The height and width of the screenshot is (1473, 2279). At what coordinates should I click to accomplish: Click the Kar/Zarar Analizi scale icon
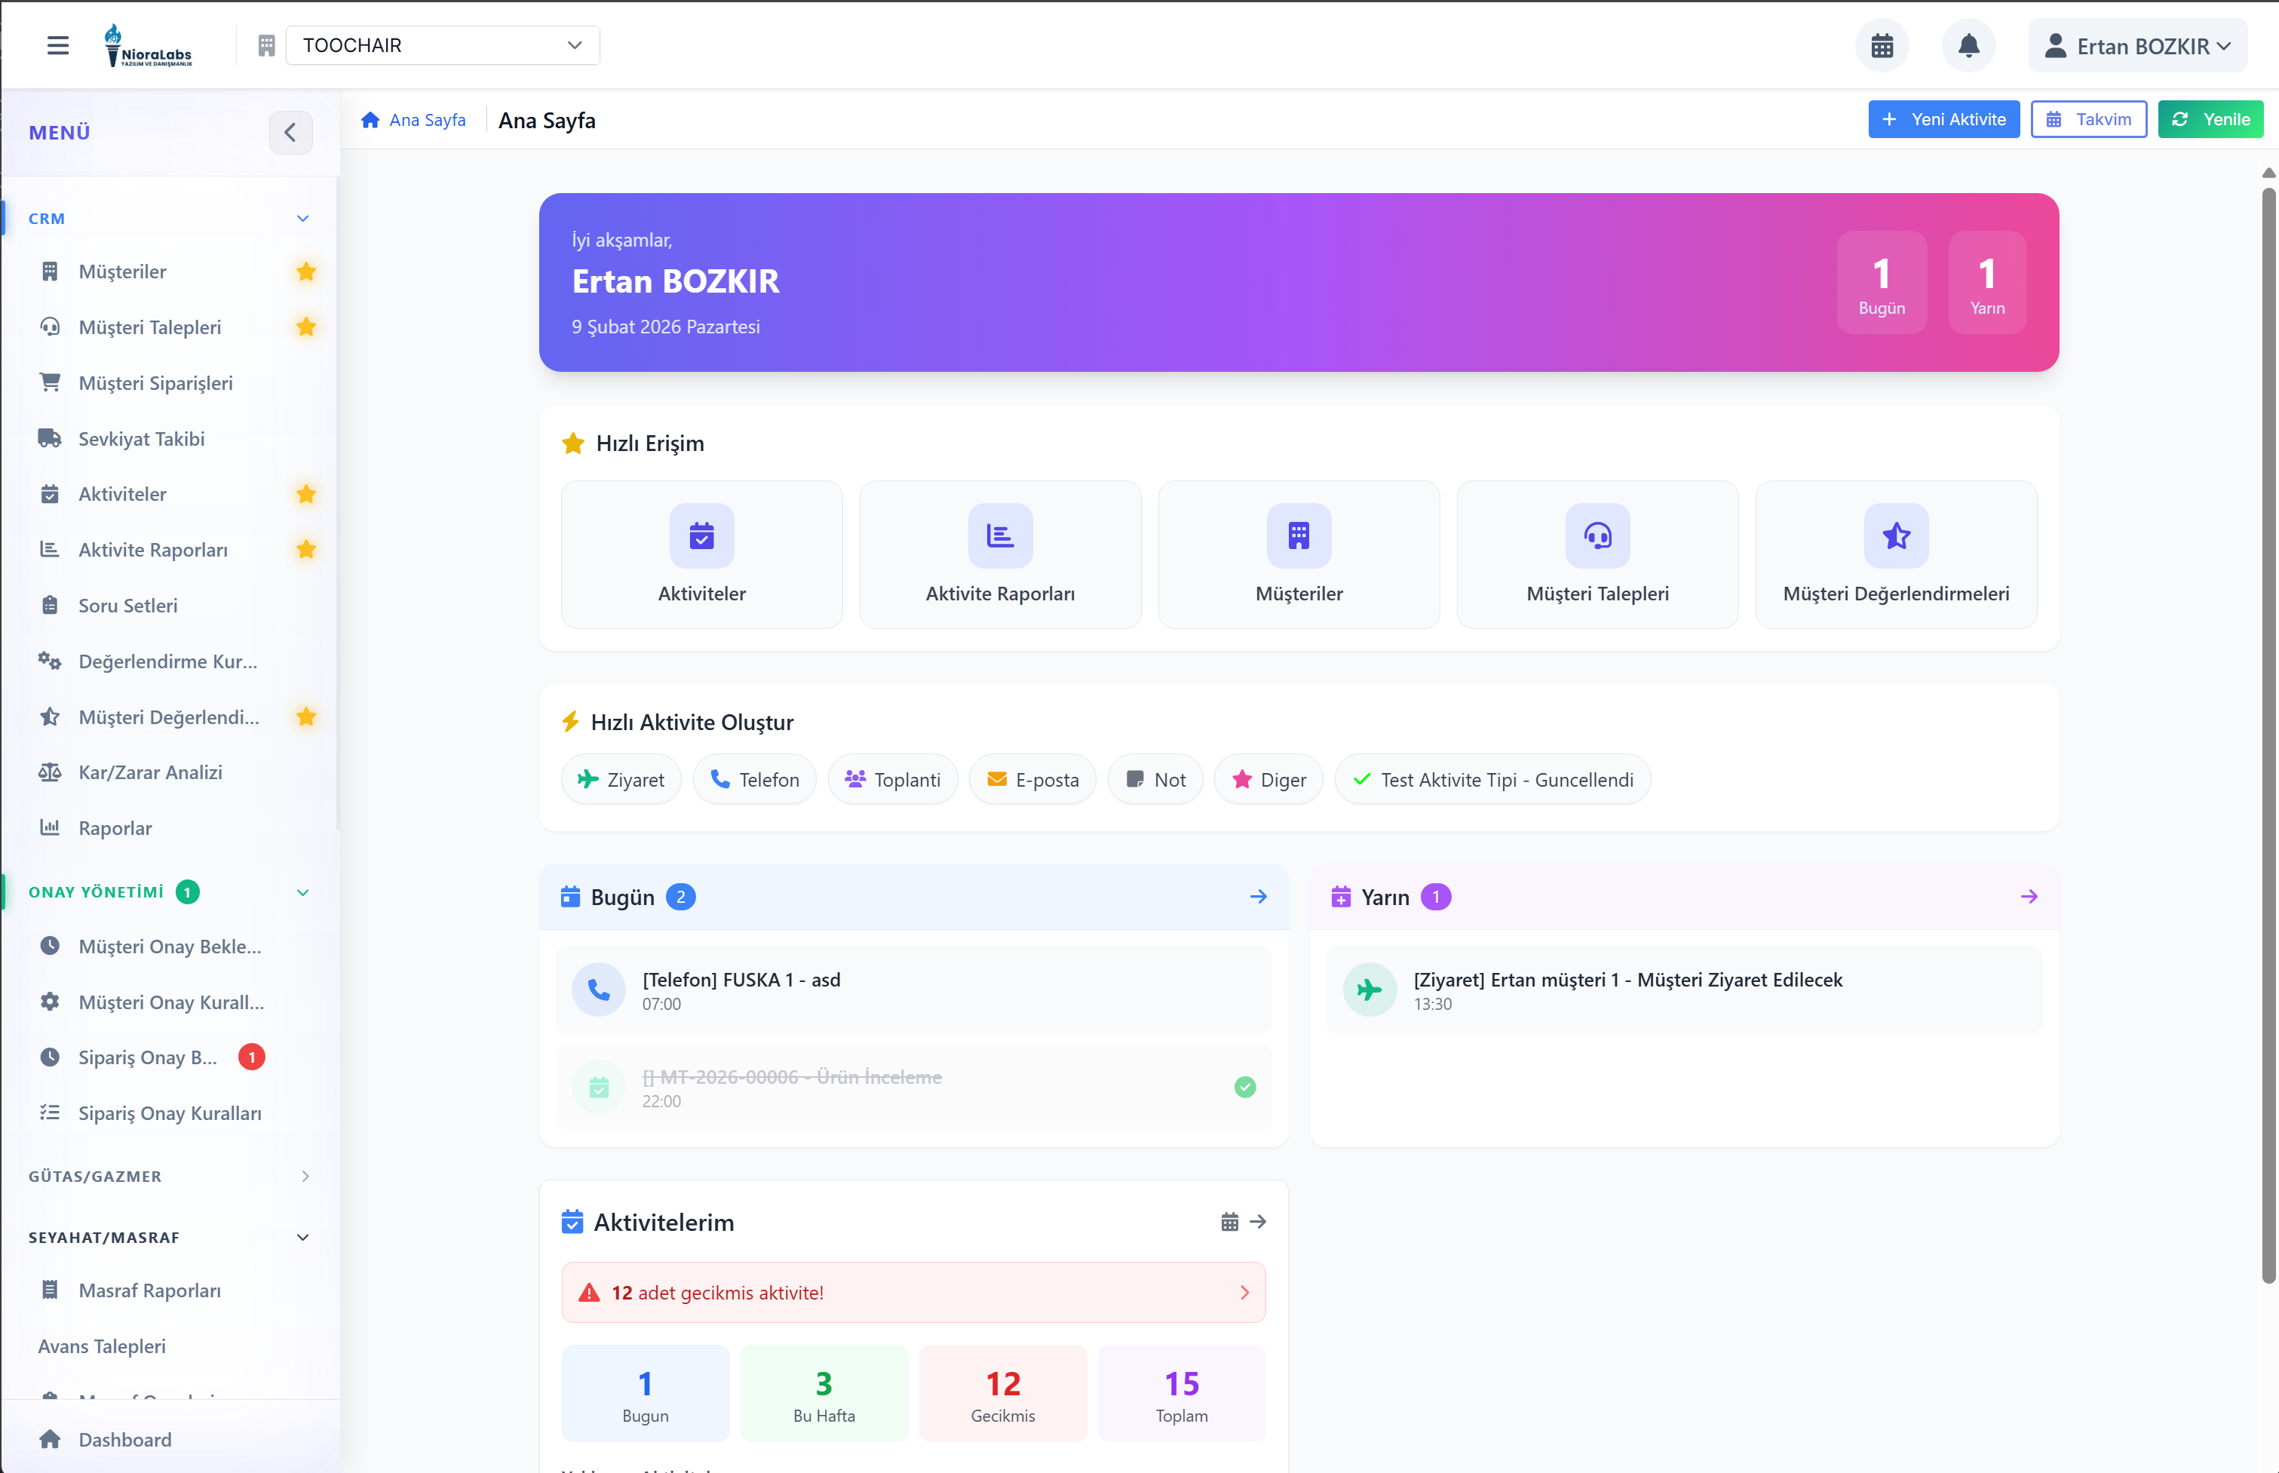[50, 772]
